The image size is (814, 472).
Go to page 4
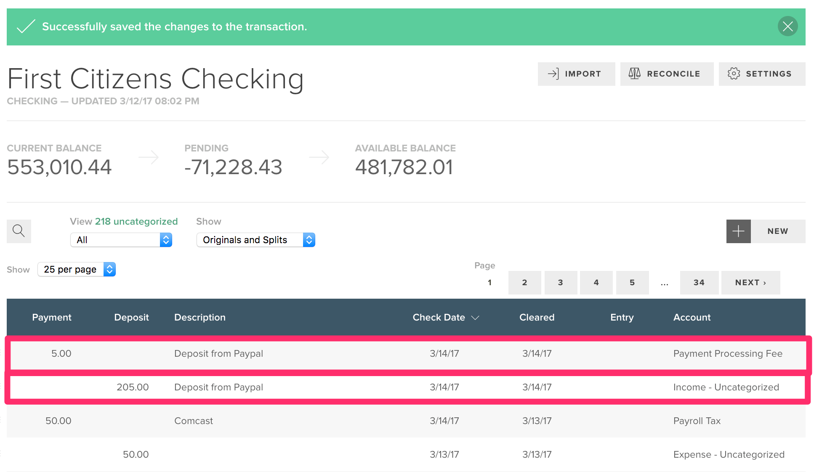click(x=596, y=282)
